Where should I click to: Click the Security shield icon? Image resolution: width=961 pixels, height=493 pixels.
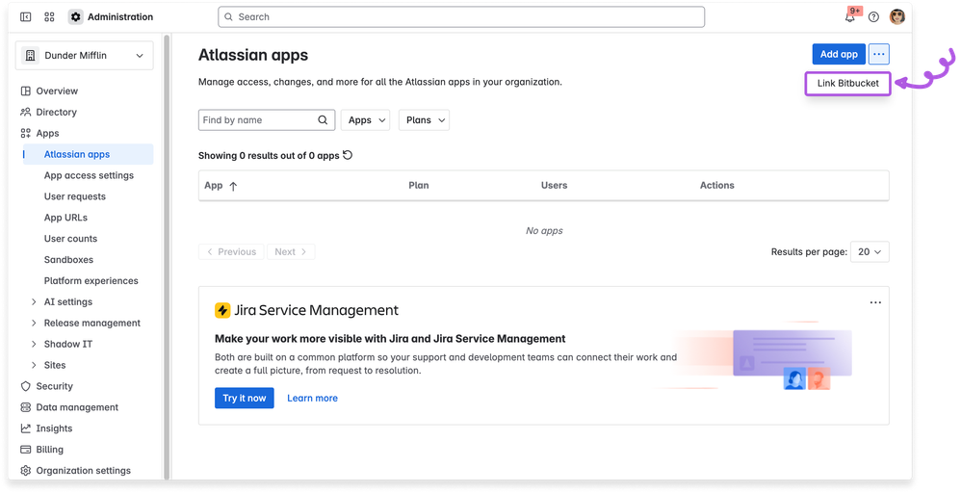26,386
